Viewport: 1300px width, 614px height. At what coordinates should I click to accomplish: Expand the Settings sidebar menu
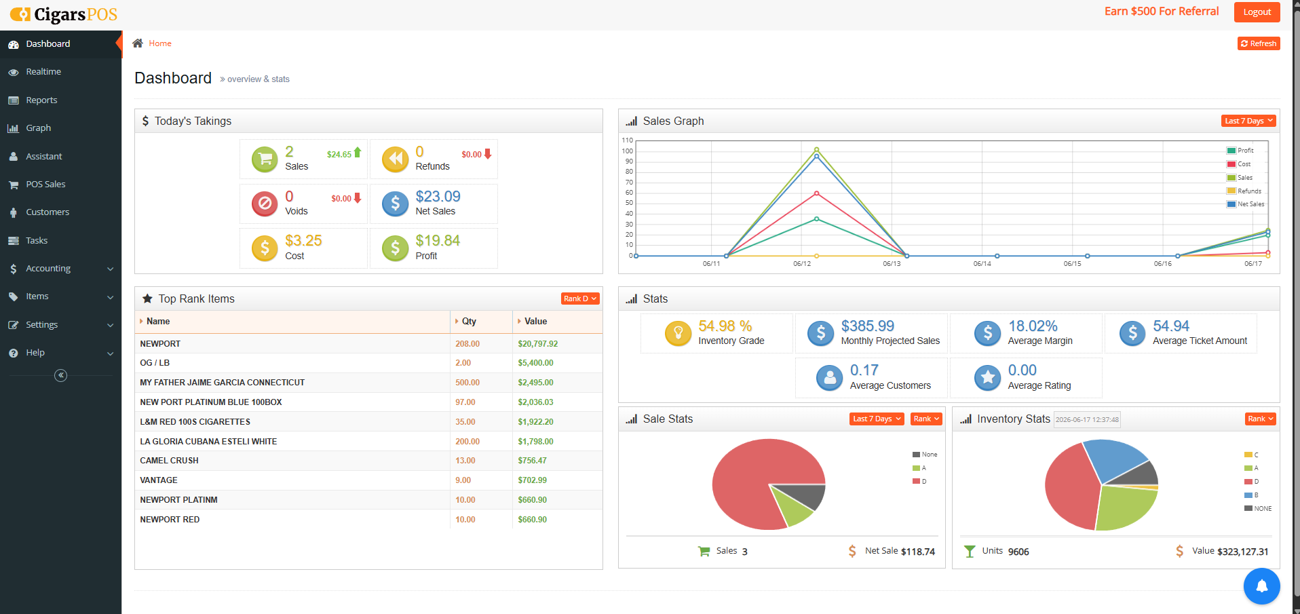(x=61, y=325)
